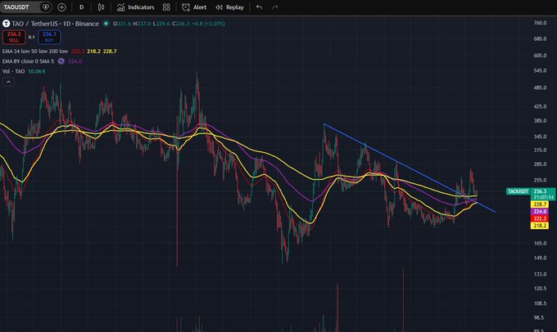This screenshot has height=332, width=557.
Task: Undo the last chart action
Action: tap(259, 7)
